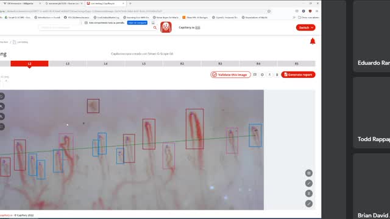Open Brian David participant tile

[372, 186]
